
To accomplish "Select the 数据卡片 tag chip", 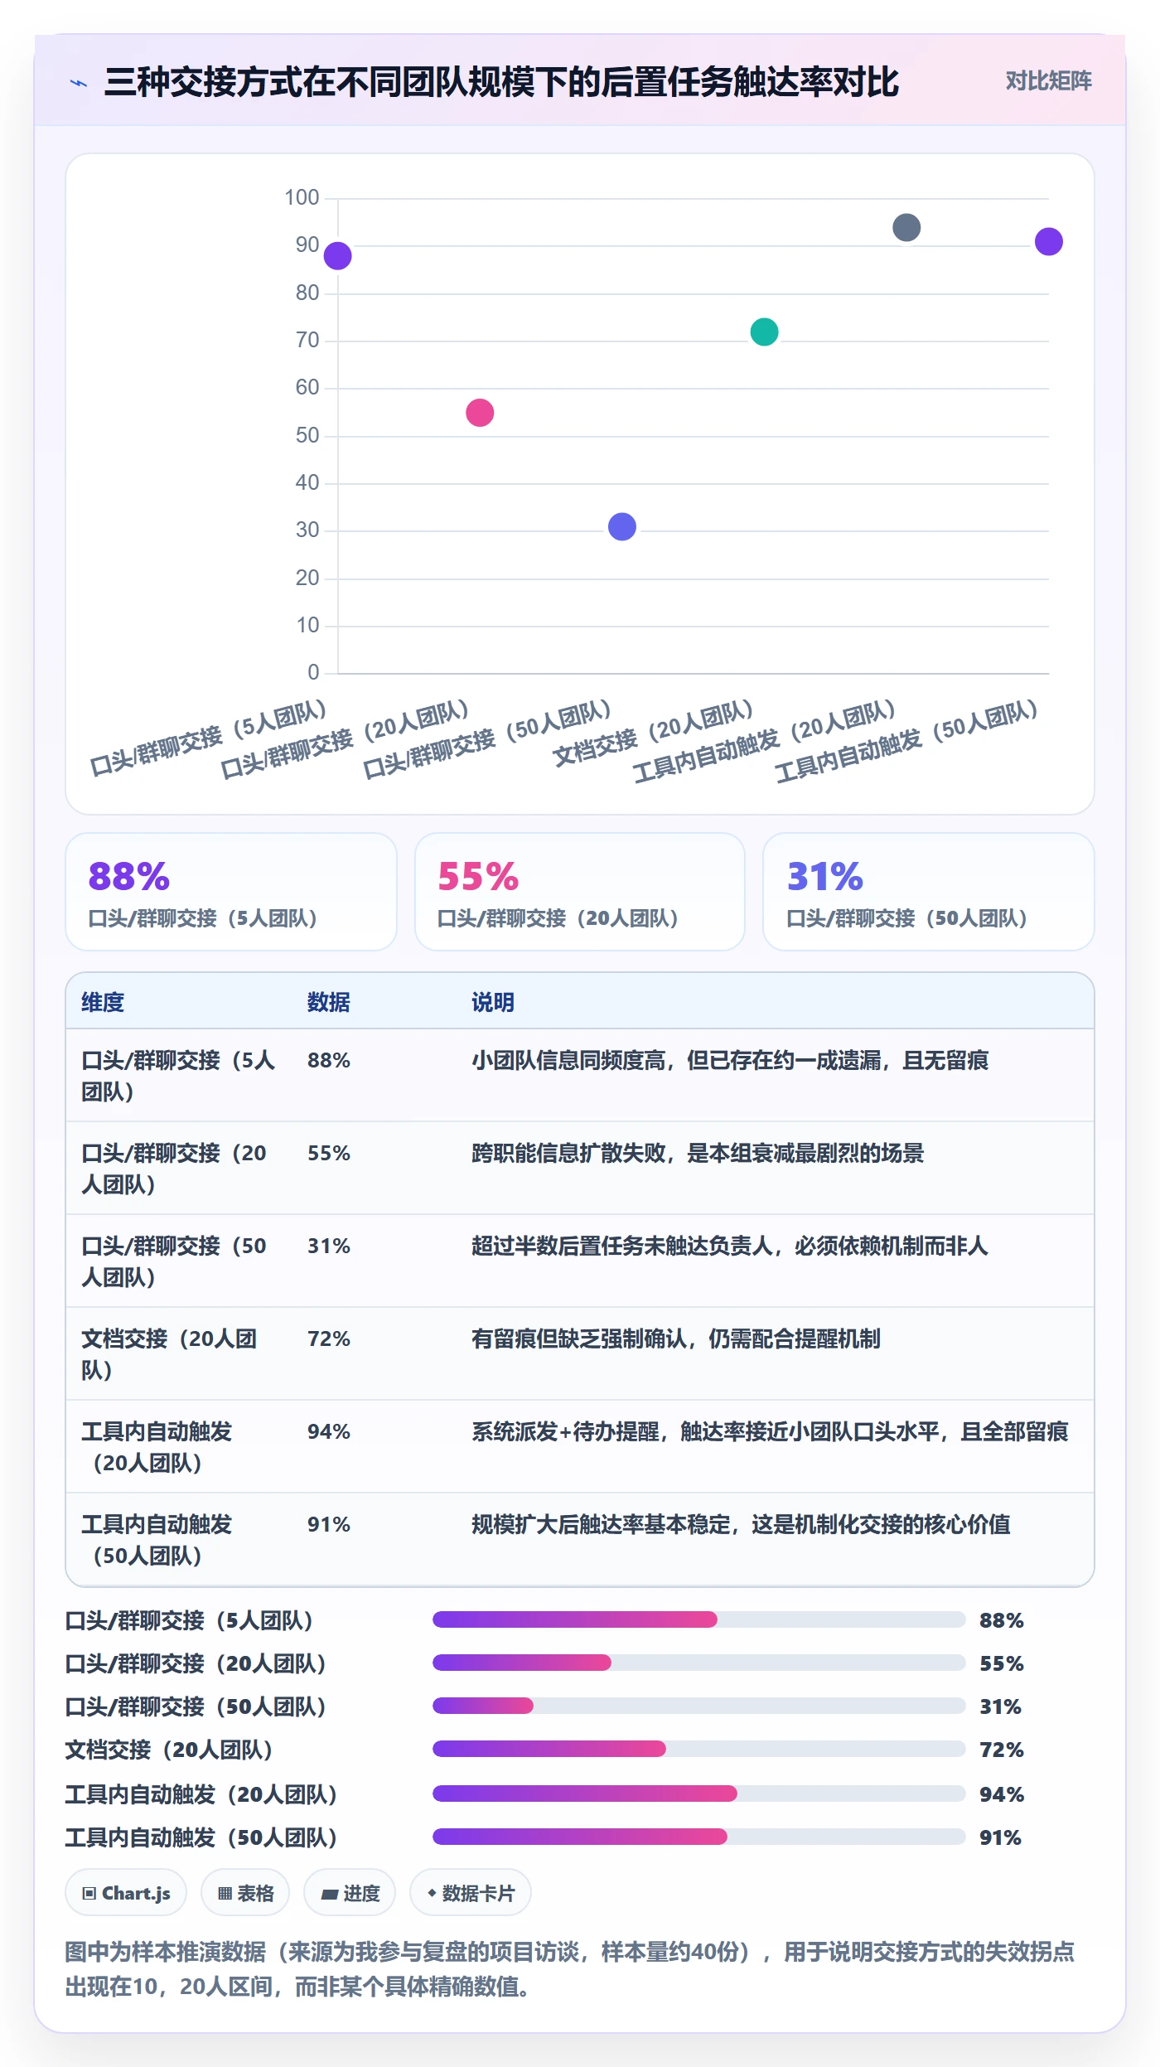I will pyautogui.click(x=471, y=1893).
